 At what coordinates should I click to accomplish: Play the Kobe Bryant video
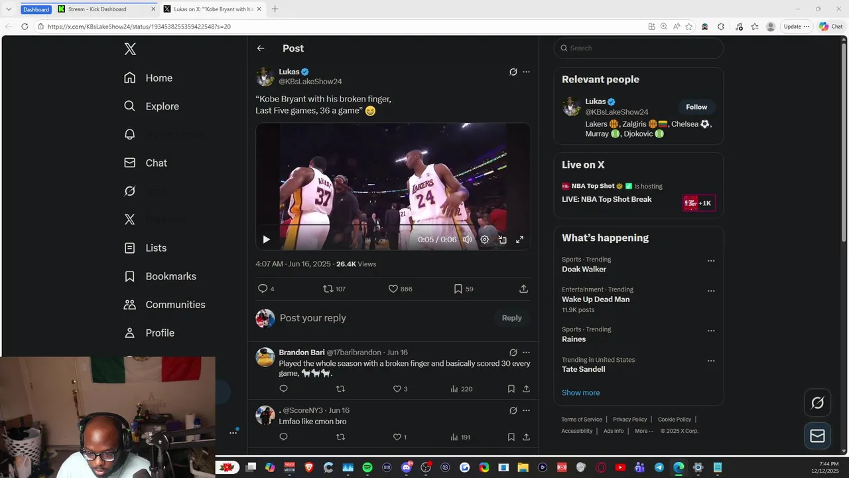(x=266, y=240)
